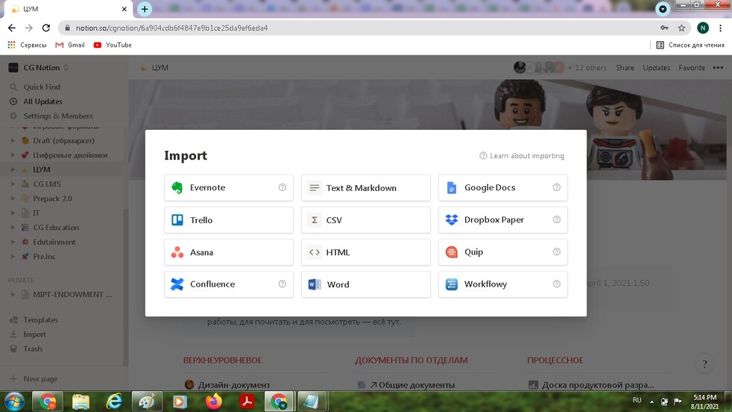
Task: Open Notion help question-mark button
Action: pyautogui.click(x=704, y=364)
